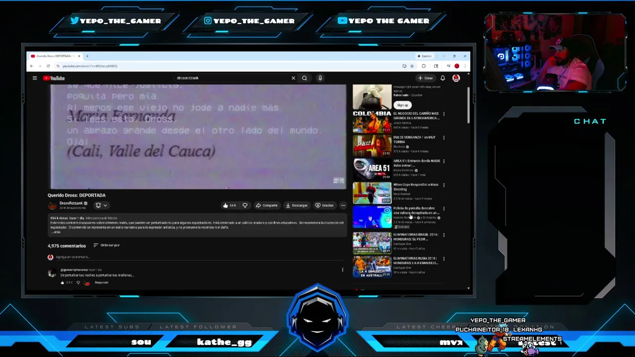Open more actions three-dot under video
The width and height of the screenshot is (635, 357).
(x=343, y=205)
